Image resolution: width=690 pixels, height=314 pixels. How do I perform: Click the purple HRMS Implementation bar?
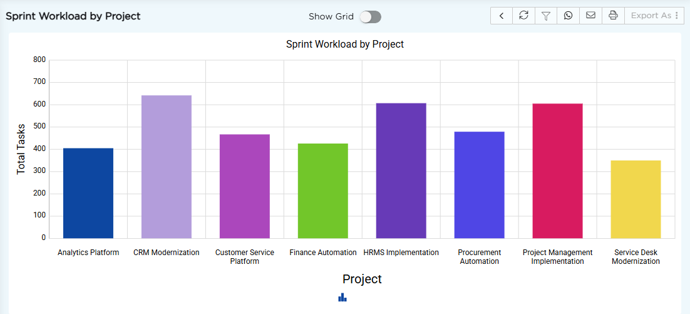401,171
